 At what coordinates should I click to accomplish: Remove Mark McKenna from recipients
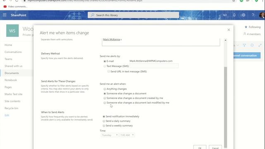[121, 40]
